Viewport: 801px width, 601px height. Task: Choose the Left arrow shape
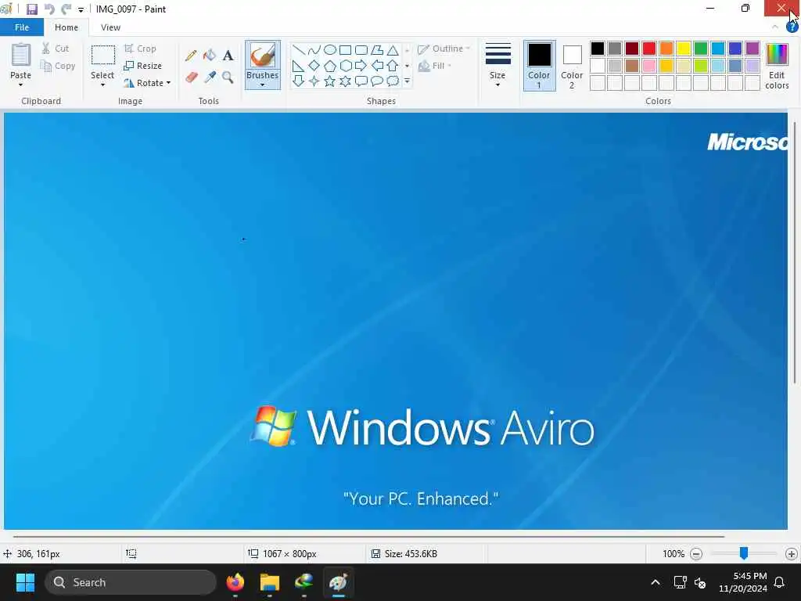click(x=377, y=66)
